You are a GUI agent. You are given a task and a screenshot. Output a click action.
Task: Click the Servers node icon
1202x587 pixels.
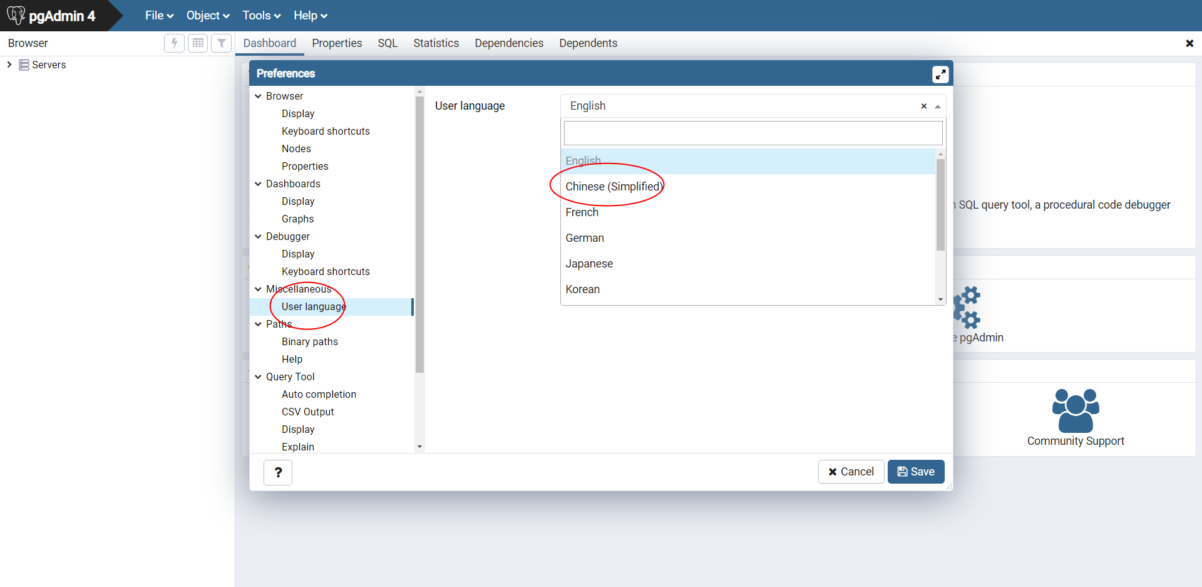click(24, 65)
